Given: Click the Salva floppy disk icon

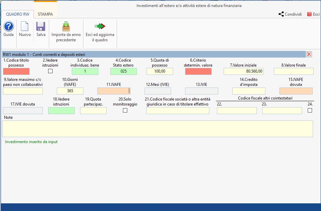Looking at the screenshot, I should point(41,27).
